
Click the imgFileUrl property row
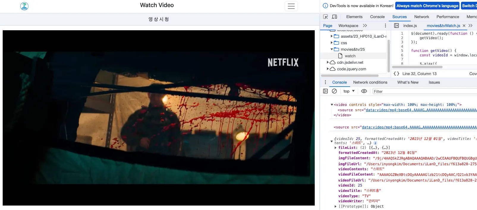pos(407,164)
